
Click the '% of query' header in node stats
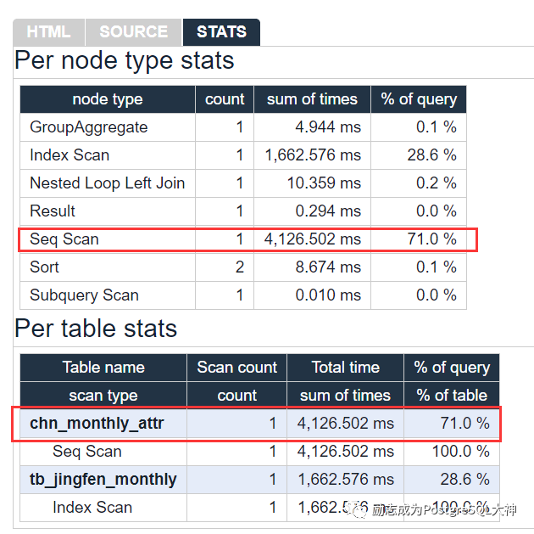pos(419,99)
